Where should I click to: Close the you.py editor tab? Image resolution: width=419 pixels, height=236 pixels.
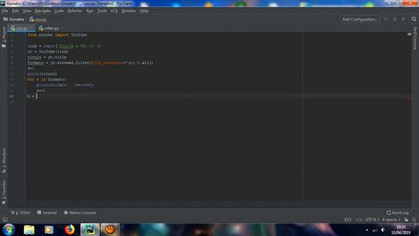coord(31,28)
